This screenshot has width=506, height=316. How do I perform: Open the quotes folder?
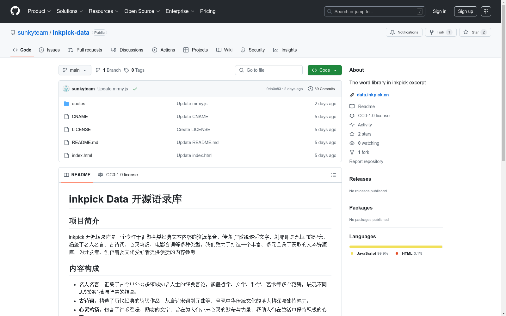point(78,104)
